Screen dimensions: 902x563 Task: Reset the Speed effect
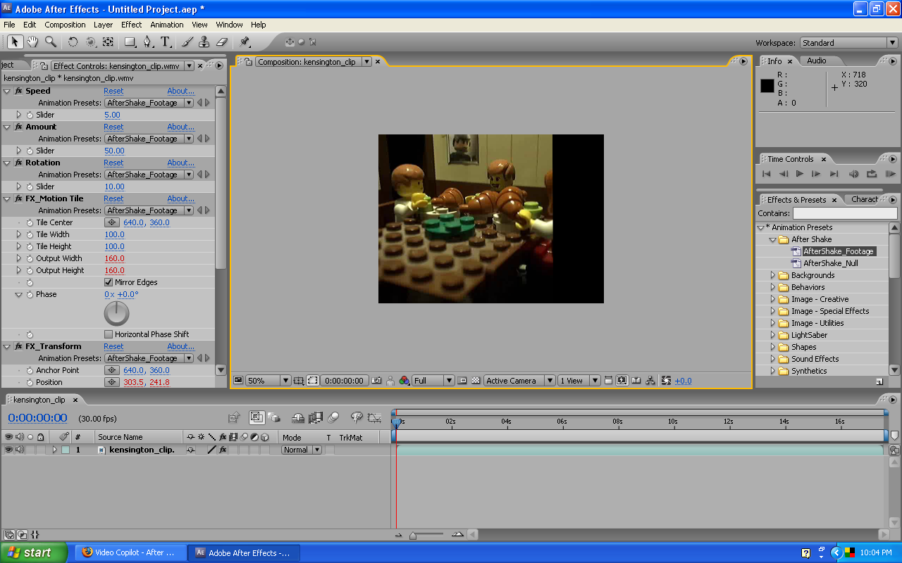113,90
